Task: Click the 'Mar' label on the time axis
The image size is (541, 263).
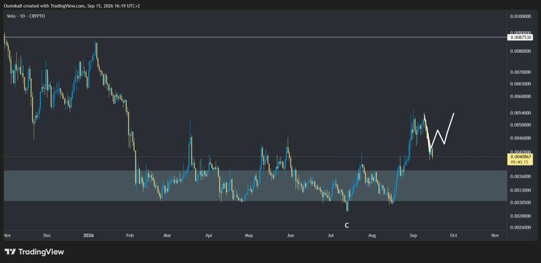Action: [x=167, y=235]
